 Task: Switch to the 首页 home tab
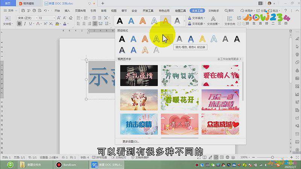point(8,3)
